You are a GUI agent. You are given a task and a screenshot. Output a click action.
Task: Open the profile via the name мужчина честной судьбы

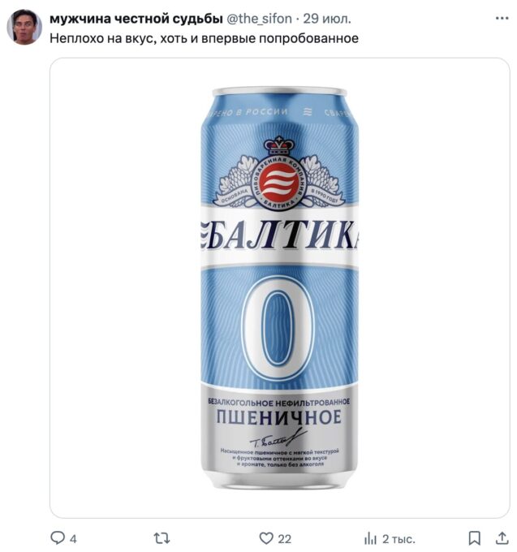pyautogui.click(x=136, y=19)
